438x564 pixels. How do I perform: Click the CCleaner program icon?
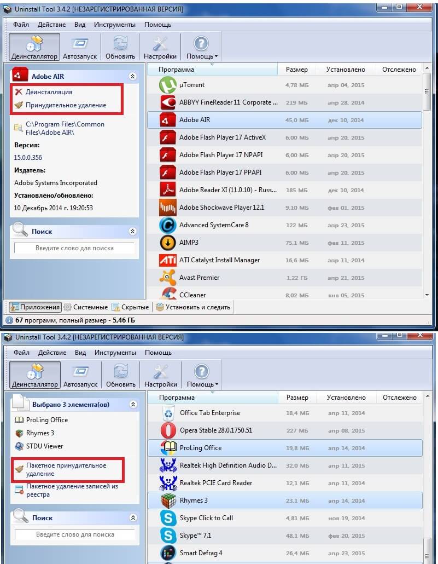coord(167,294)
